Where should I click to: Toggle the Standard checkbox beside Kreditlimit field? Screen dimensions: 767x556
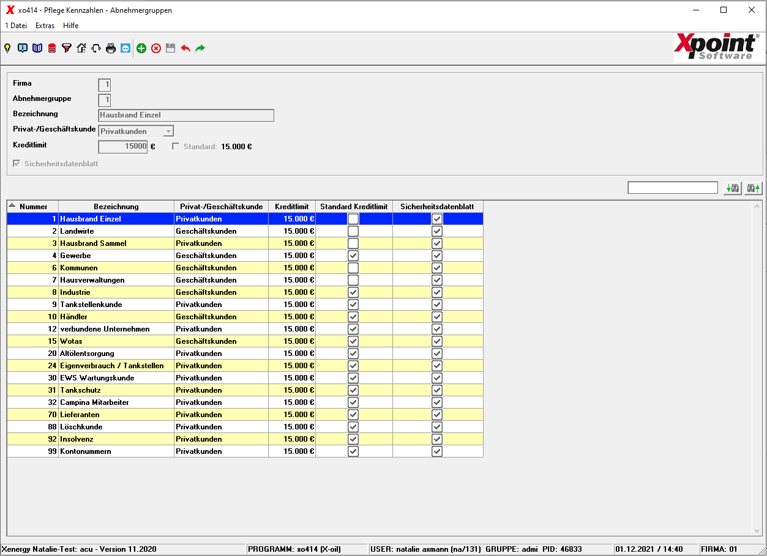click(x=176, y=147)
